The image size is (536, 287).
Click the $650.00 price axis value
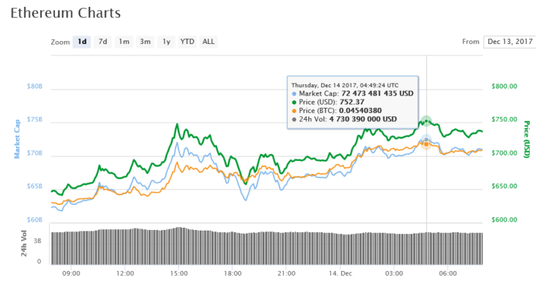pos(504,186)
